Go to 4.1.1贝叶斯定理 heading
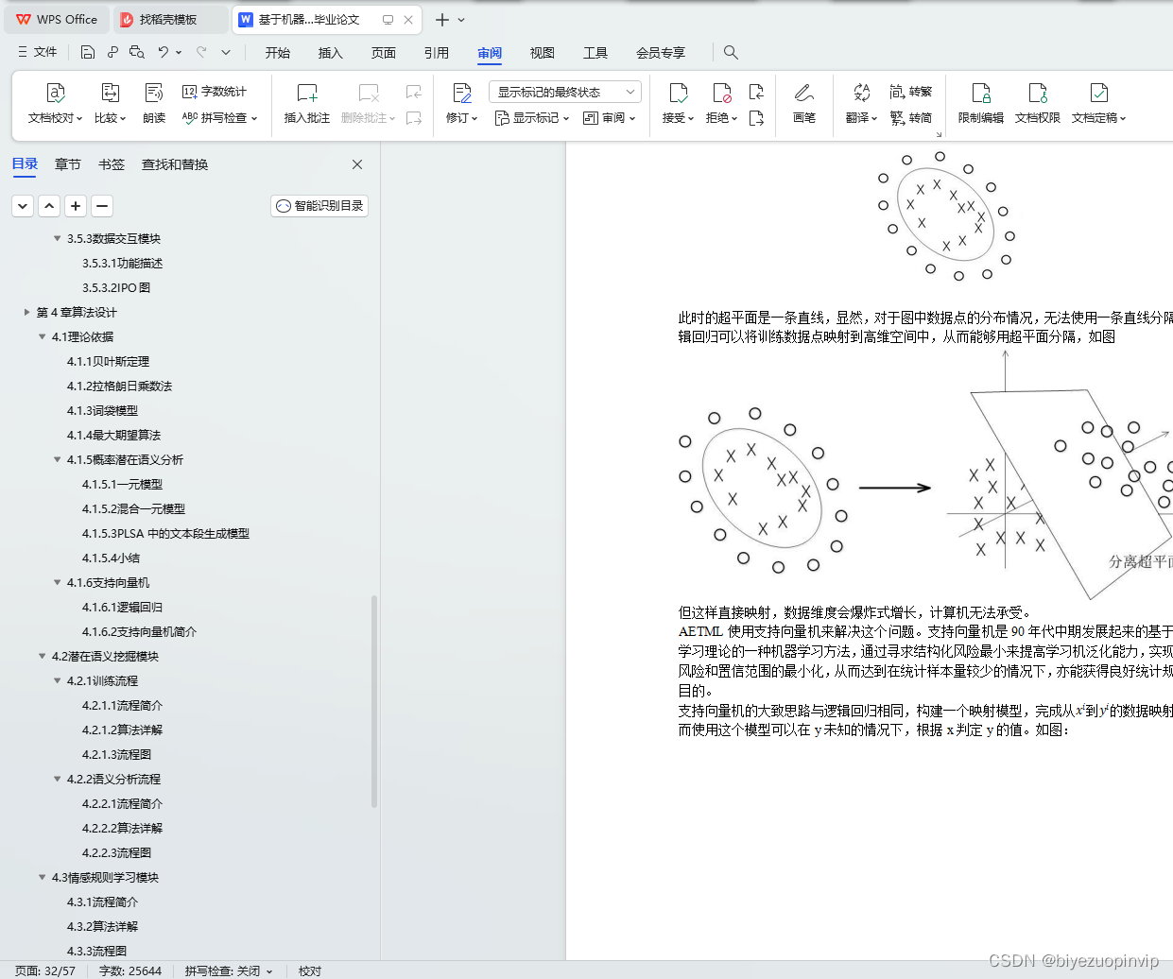The width and height of the screenshot is (1173, 979). 108,361
